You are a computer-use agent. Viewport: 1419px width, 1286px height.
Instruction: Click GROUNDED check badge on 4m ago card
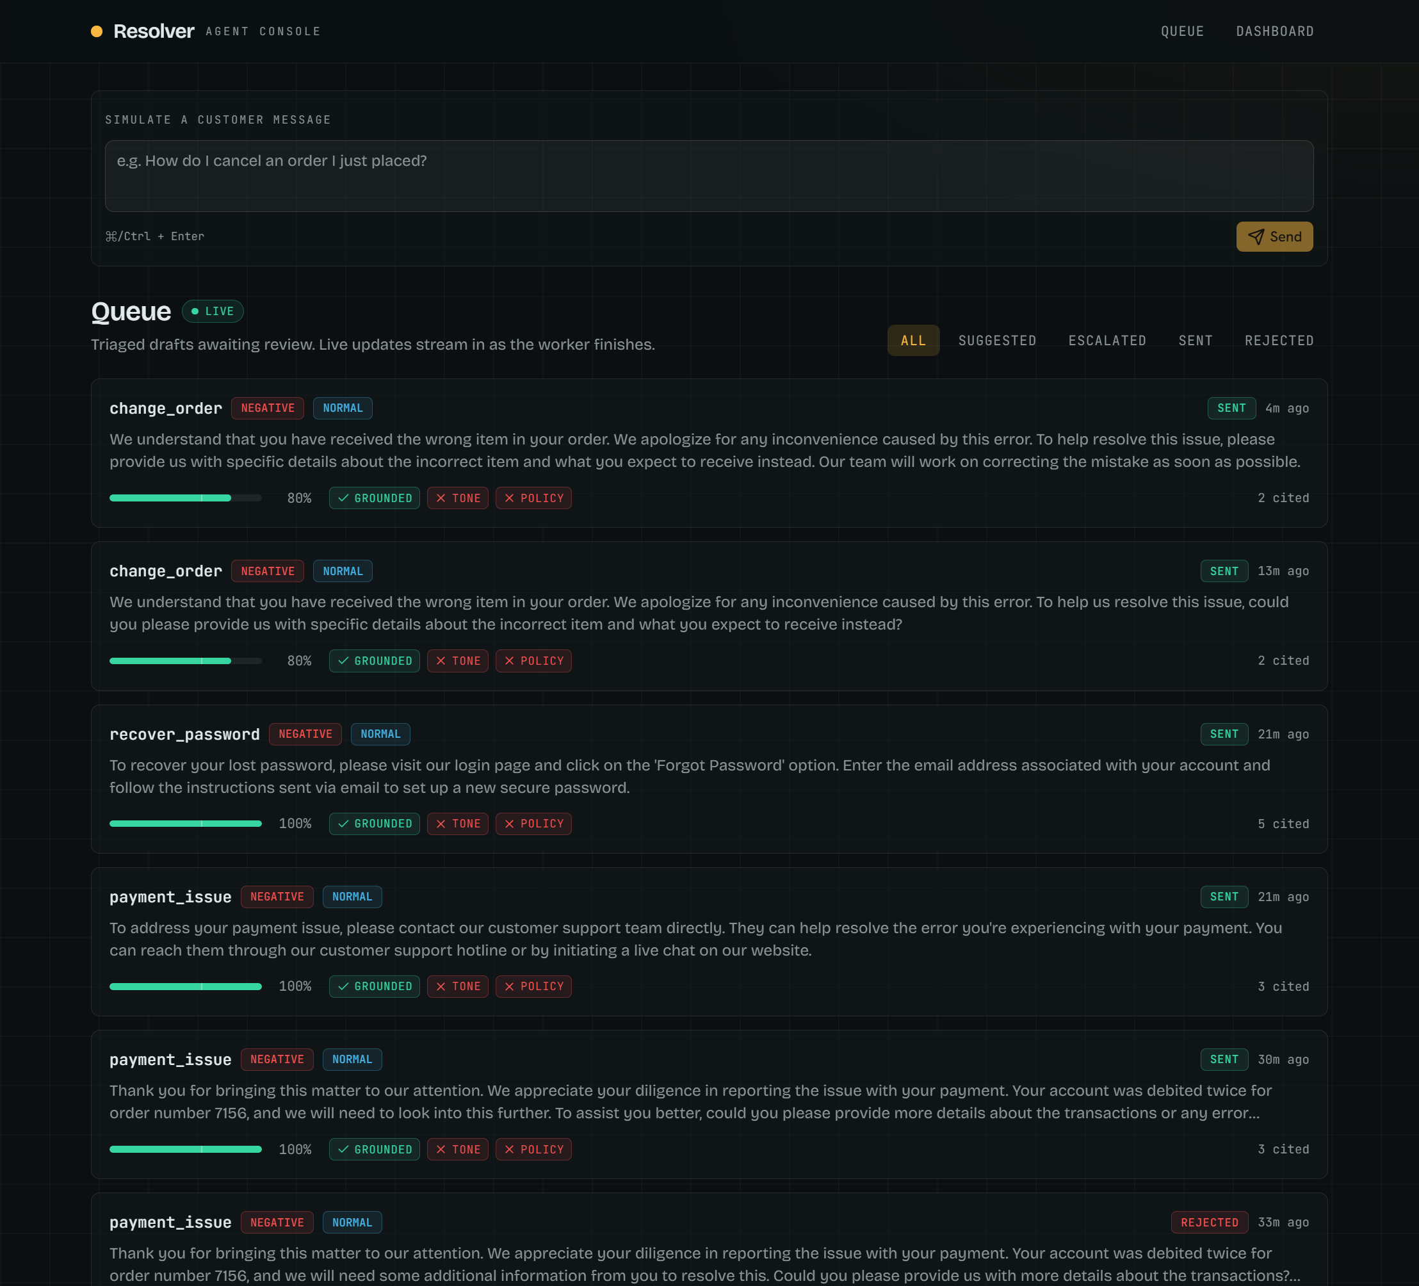coord(375,498)
